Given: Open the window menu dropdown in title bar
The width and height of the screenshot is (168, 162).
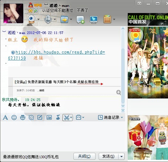Looking at the screenshot, I should pos(139,3).
